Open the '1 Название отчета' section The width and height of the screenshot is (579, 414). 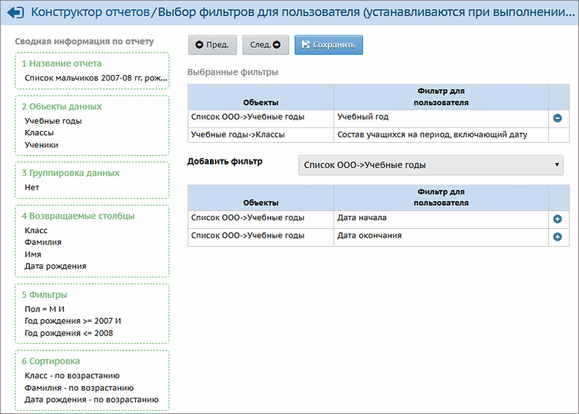61,64
